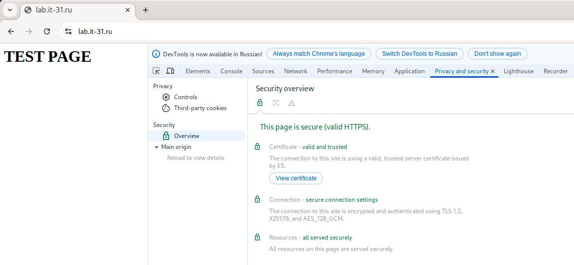Click Switch DevTools to Russian
The image size is (574, 265).
419,54
